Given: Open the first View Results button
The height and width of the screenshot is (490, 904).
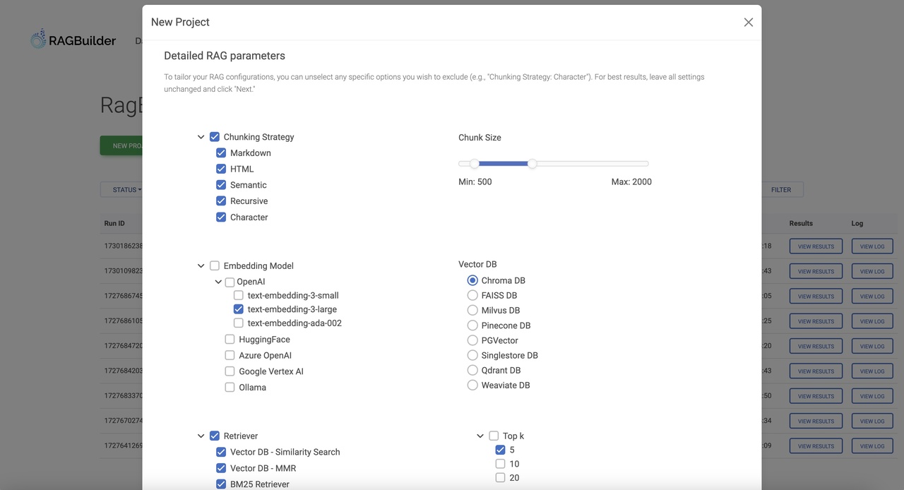Looking at the screenshot, I should click(816, 246).
